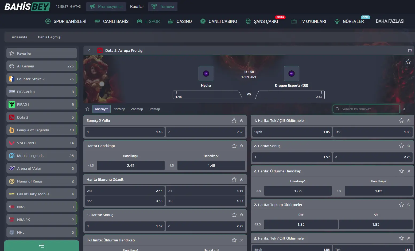This screenshot has height=251, width=415.
Task: Click favorites star beside market tabs
Action: click(x=87, y=109)
